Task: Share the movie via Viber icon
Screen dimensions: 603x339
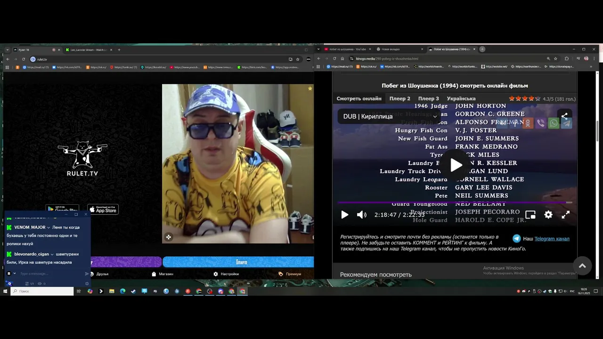Action: click(x=541, y=123)
